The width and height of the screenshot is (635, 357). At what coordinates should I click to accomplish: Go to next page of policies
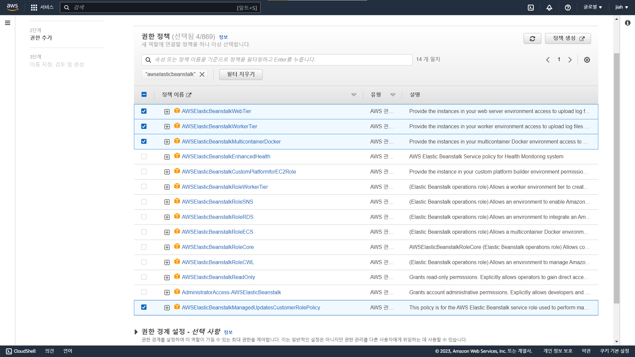tap(570, 60)
